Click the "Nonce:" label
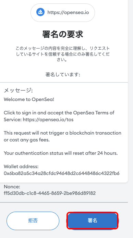133x238 pixels. [x=12, y=187]
